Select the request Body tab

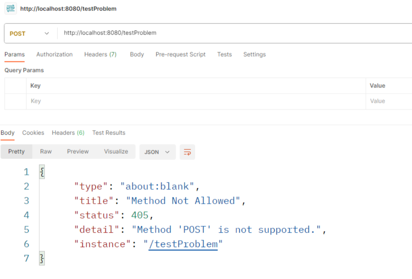coord(137,54)
